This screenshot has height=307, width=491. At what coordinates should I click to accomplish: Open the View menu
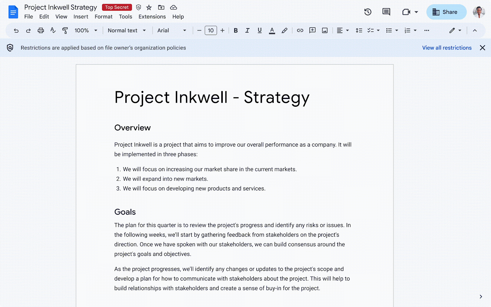61,17
